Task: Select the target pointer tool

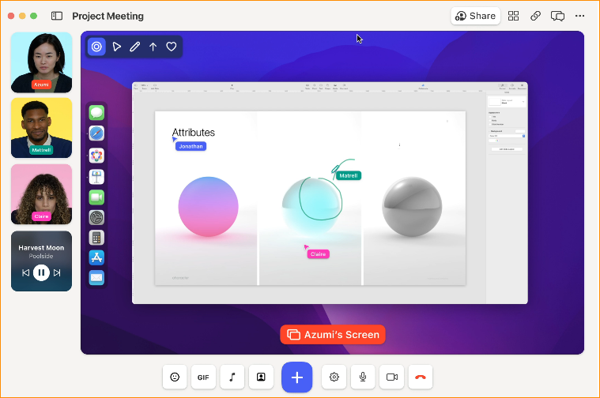Action: pos(96,47)
